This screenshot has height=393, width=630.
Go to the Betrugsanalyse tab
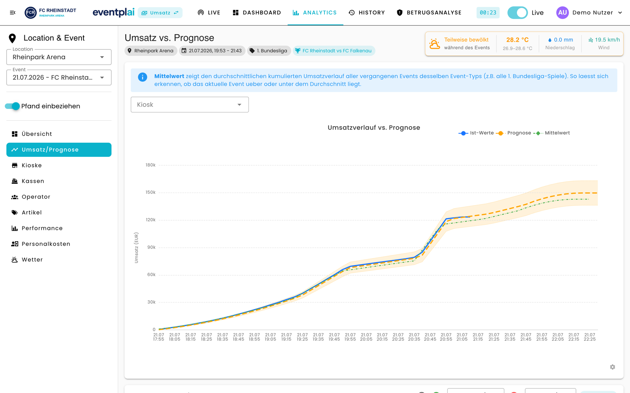click(x=429, y=13)
